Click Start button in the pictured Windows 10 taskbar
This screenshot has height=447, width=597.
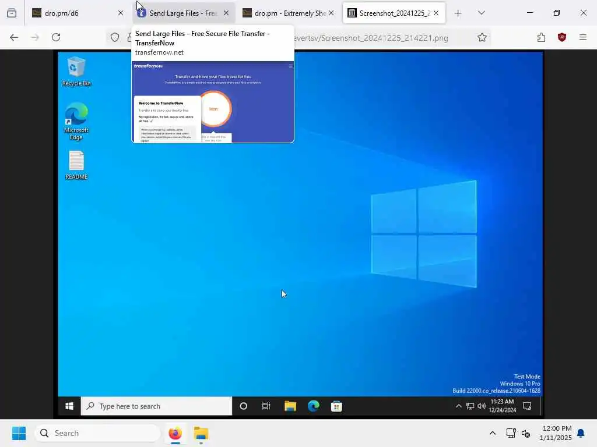[x=69, y=406]
